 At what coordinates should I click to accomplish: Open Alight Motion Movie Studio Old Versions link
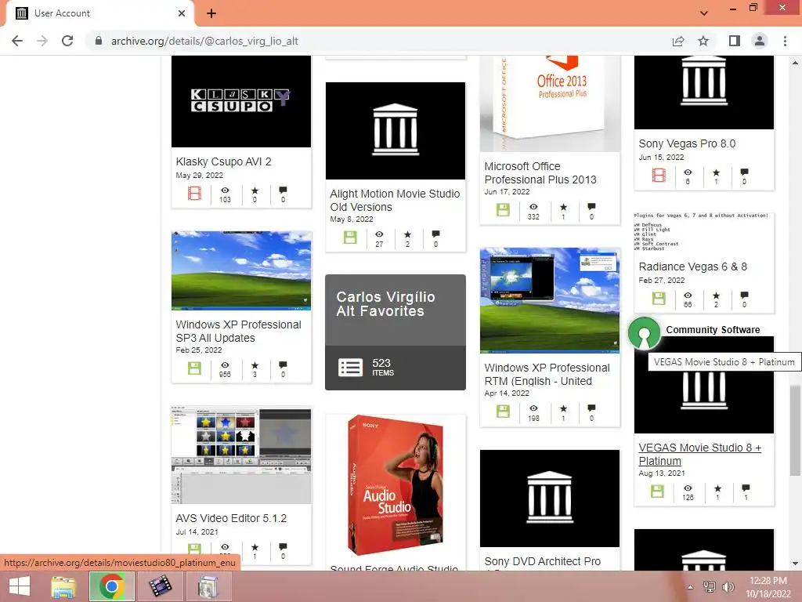click(395, 200)
